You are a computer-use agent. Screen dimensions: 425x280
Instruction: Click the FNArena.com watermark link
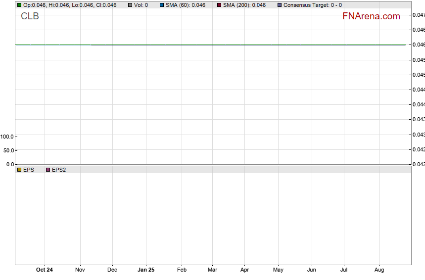371,16
